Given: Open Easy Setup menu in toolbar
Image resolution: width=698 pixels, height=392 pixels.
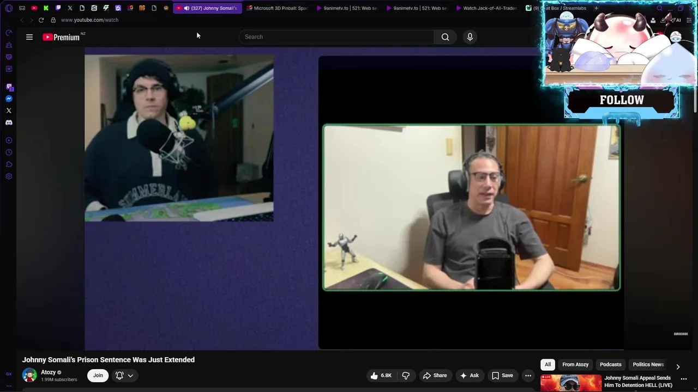Looking at the screenshot, I should 689,20.
